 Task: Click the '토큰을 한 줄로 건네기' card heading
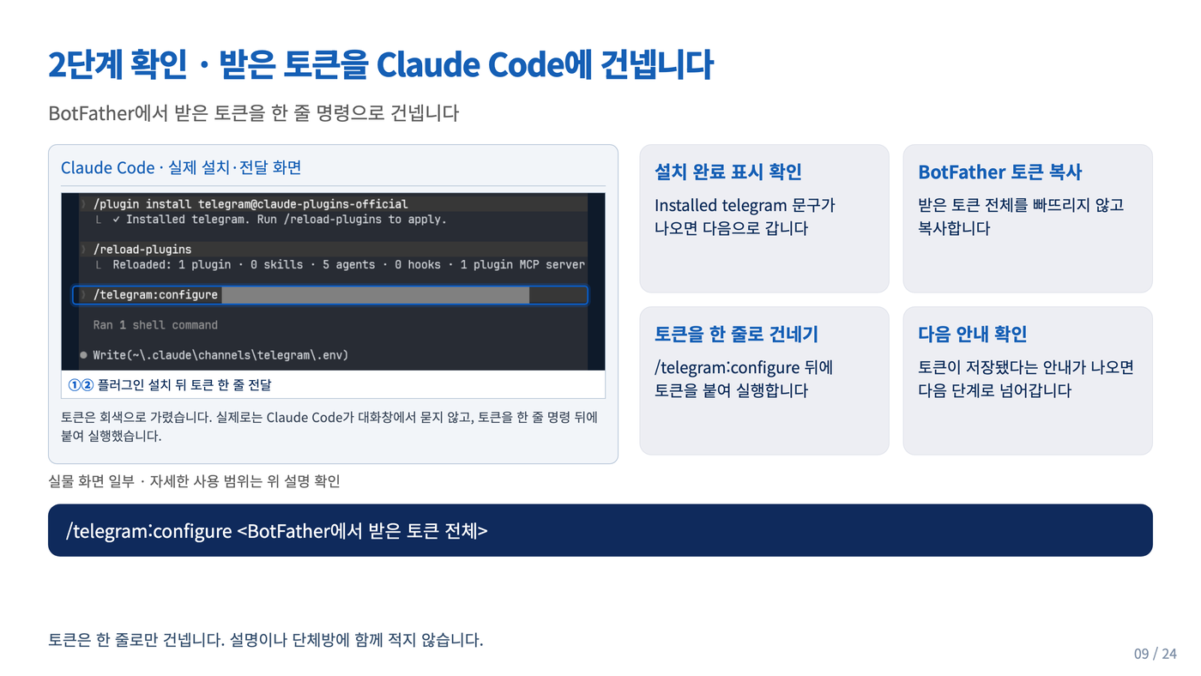click(x=736, y=334)
